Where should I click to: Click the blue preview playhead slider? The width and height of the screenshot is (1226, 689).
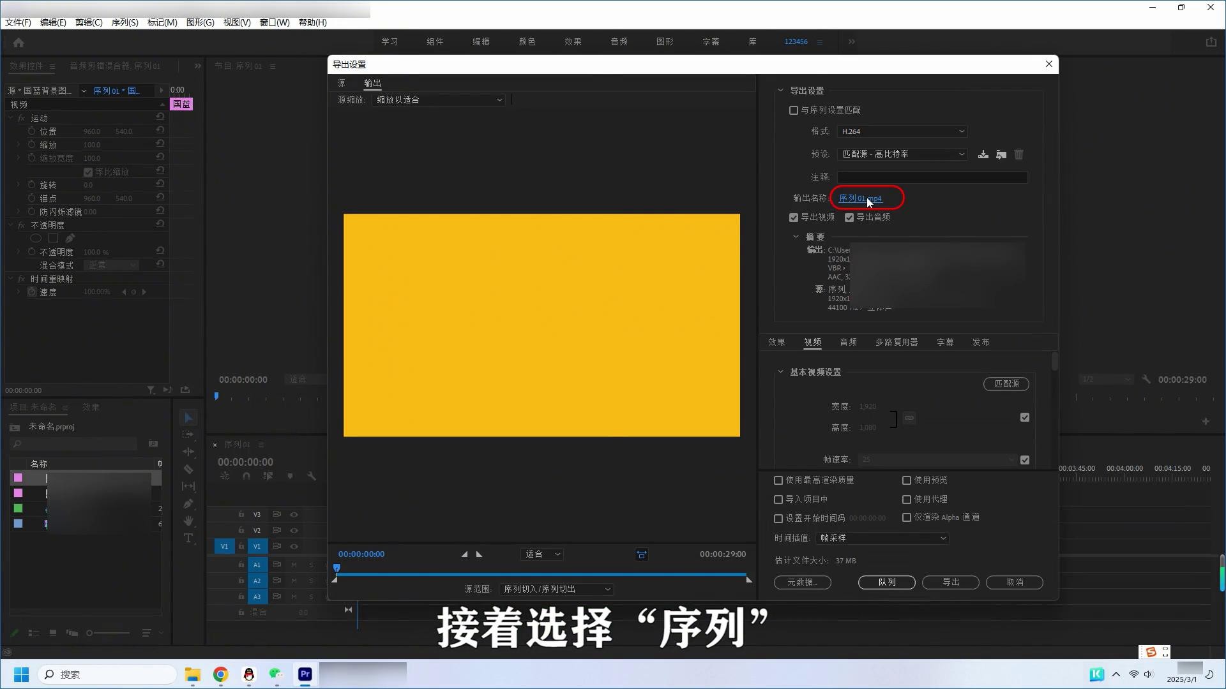337,568
